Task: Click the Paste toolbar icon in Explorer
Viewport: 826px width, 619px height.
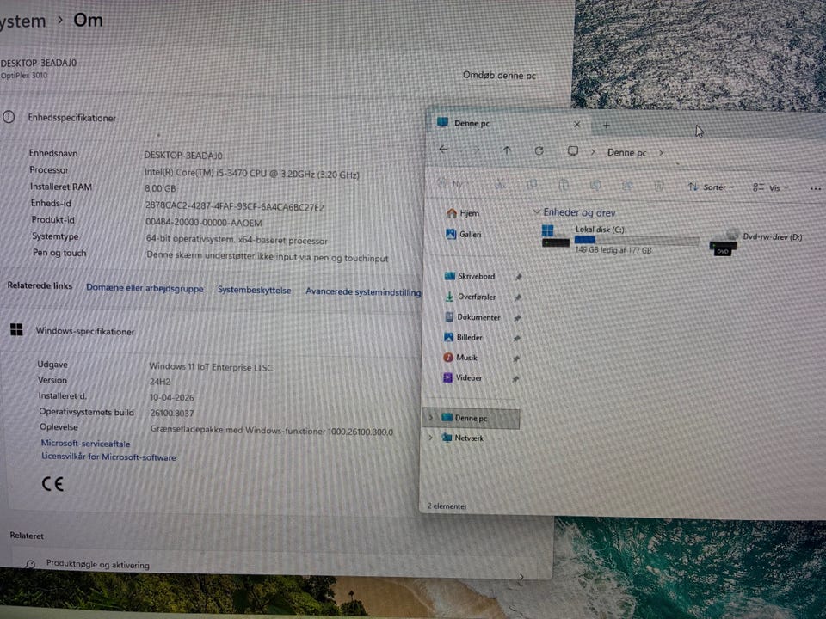Action: tap(563, 185)
